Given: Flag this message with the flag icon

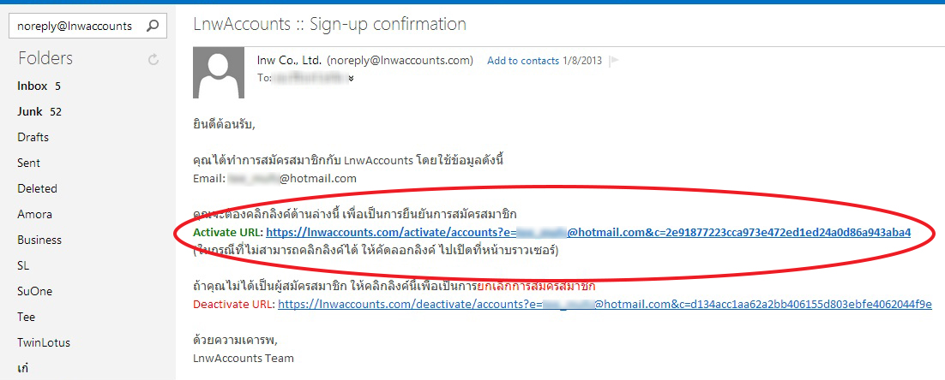Looking at the screenshot, I should coord(614,60).
